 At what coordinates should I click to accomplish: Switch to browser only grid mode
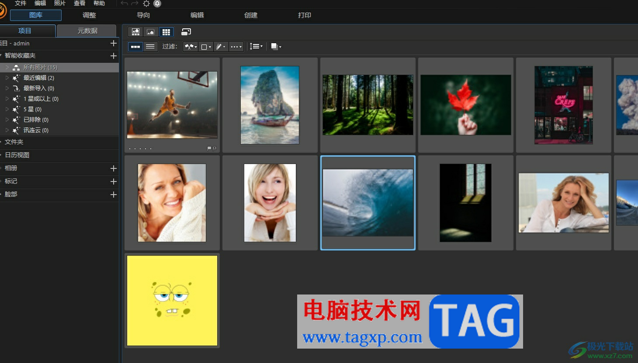tap(166, 32)
